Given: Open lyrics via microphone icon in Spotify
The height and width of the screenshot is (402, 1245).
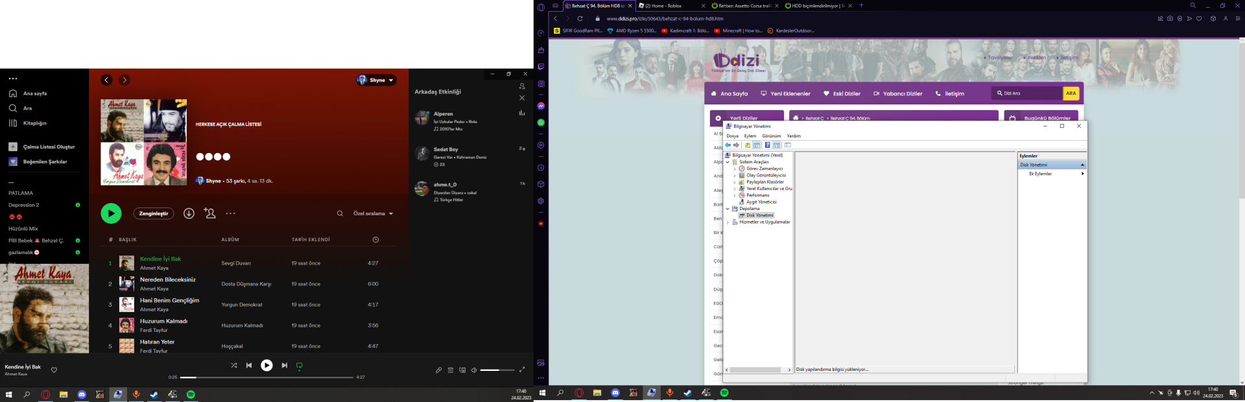Looking at the screenshot, I should click(x=438, y=370).
